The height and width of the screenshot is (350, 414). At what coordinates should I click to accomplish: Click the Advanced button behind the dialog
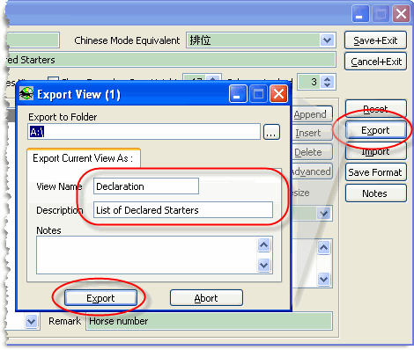coord(312,171)
